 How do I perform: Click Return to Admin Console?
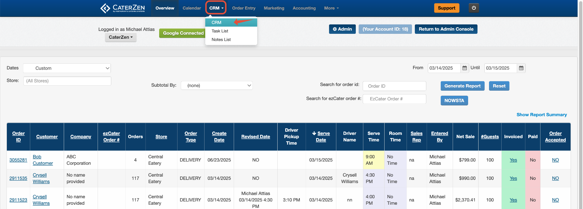[x=446, y=29]
